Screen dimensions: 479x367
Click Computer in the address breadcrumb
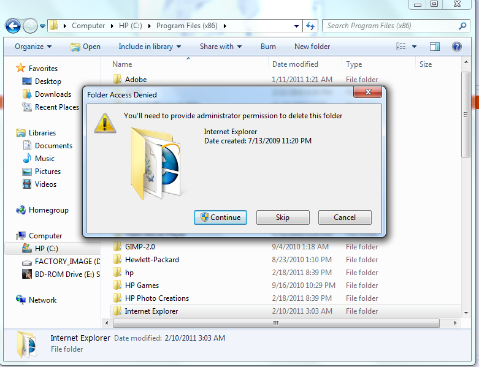click(x=88, y=26)
